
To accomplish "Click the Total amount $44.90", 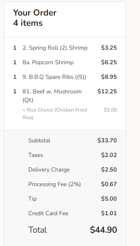I will coord(103,230).
